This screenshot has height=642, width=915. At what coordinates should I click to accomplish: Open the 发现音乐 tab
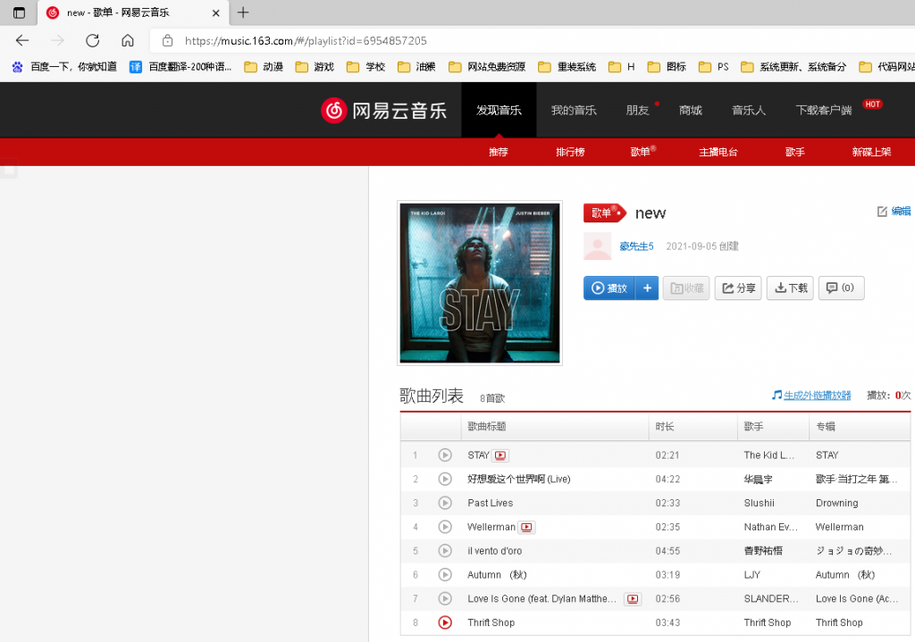point(499,110)
